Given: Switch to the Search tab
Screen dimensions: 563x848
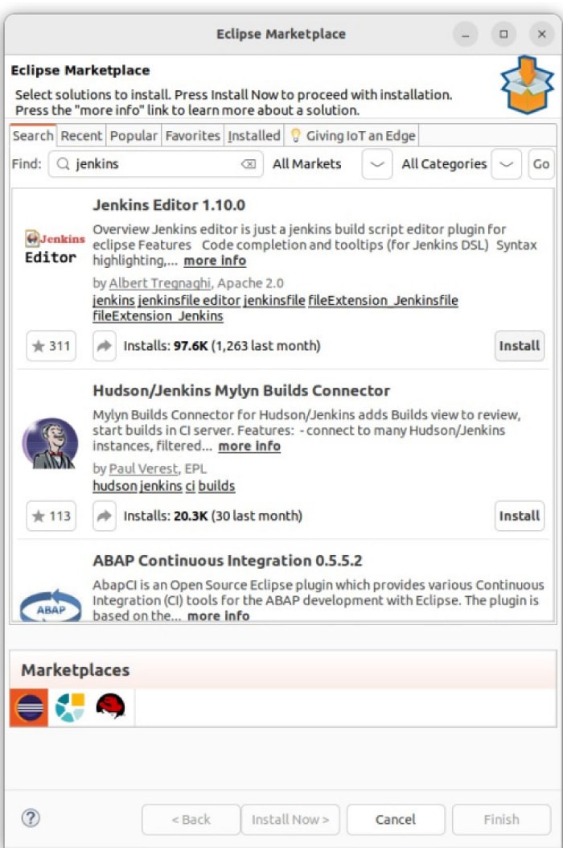Looking at the screenshot, I should point(33,135).
